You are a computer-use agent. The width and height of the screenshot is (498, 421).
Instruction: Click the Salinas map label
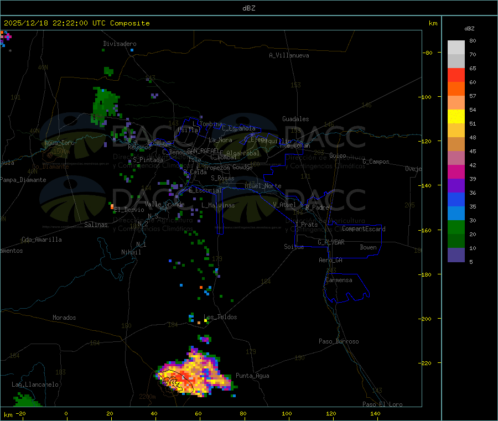(x=96, y=225)
